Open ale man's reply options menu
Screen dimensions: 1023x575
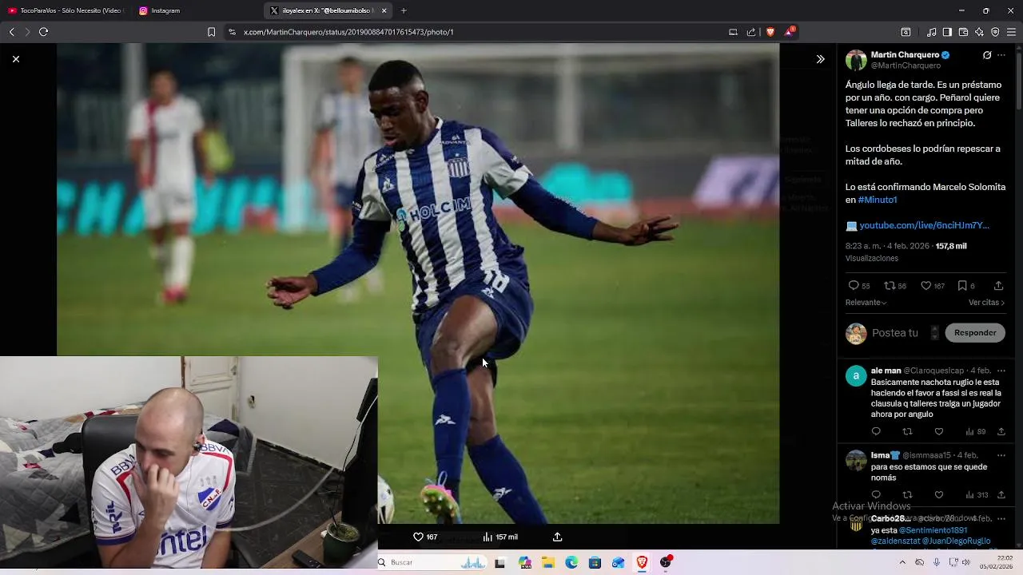click(1001, 371)
